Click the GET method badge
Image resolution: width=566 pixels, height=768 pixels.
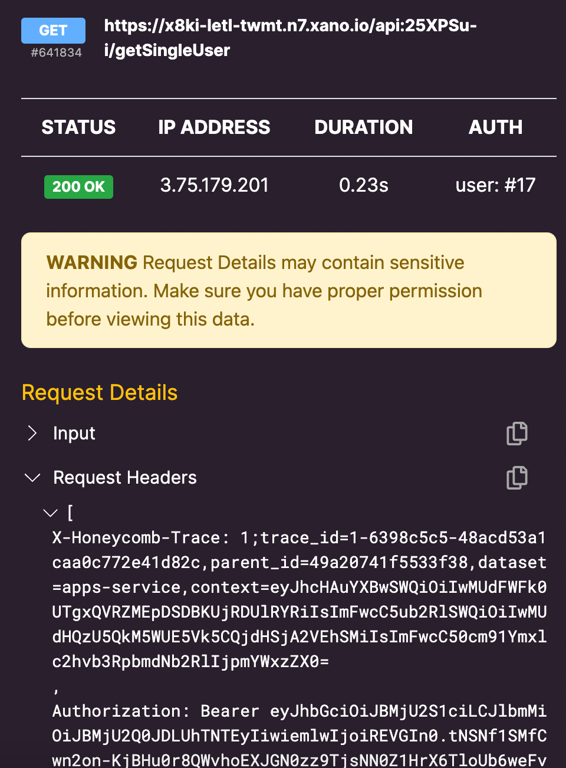(x=53, y=31)
